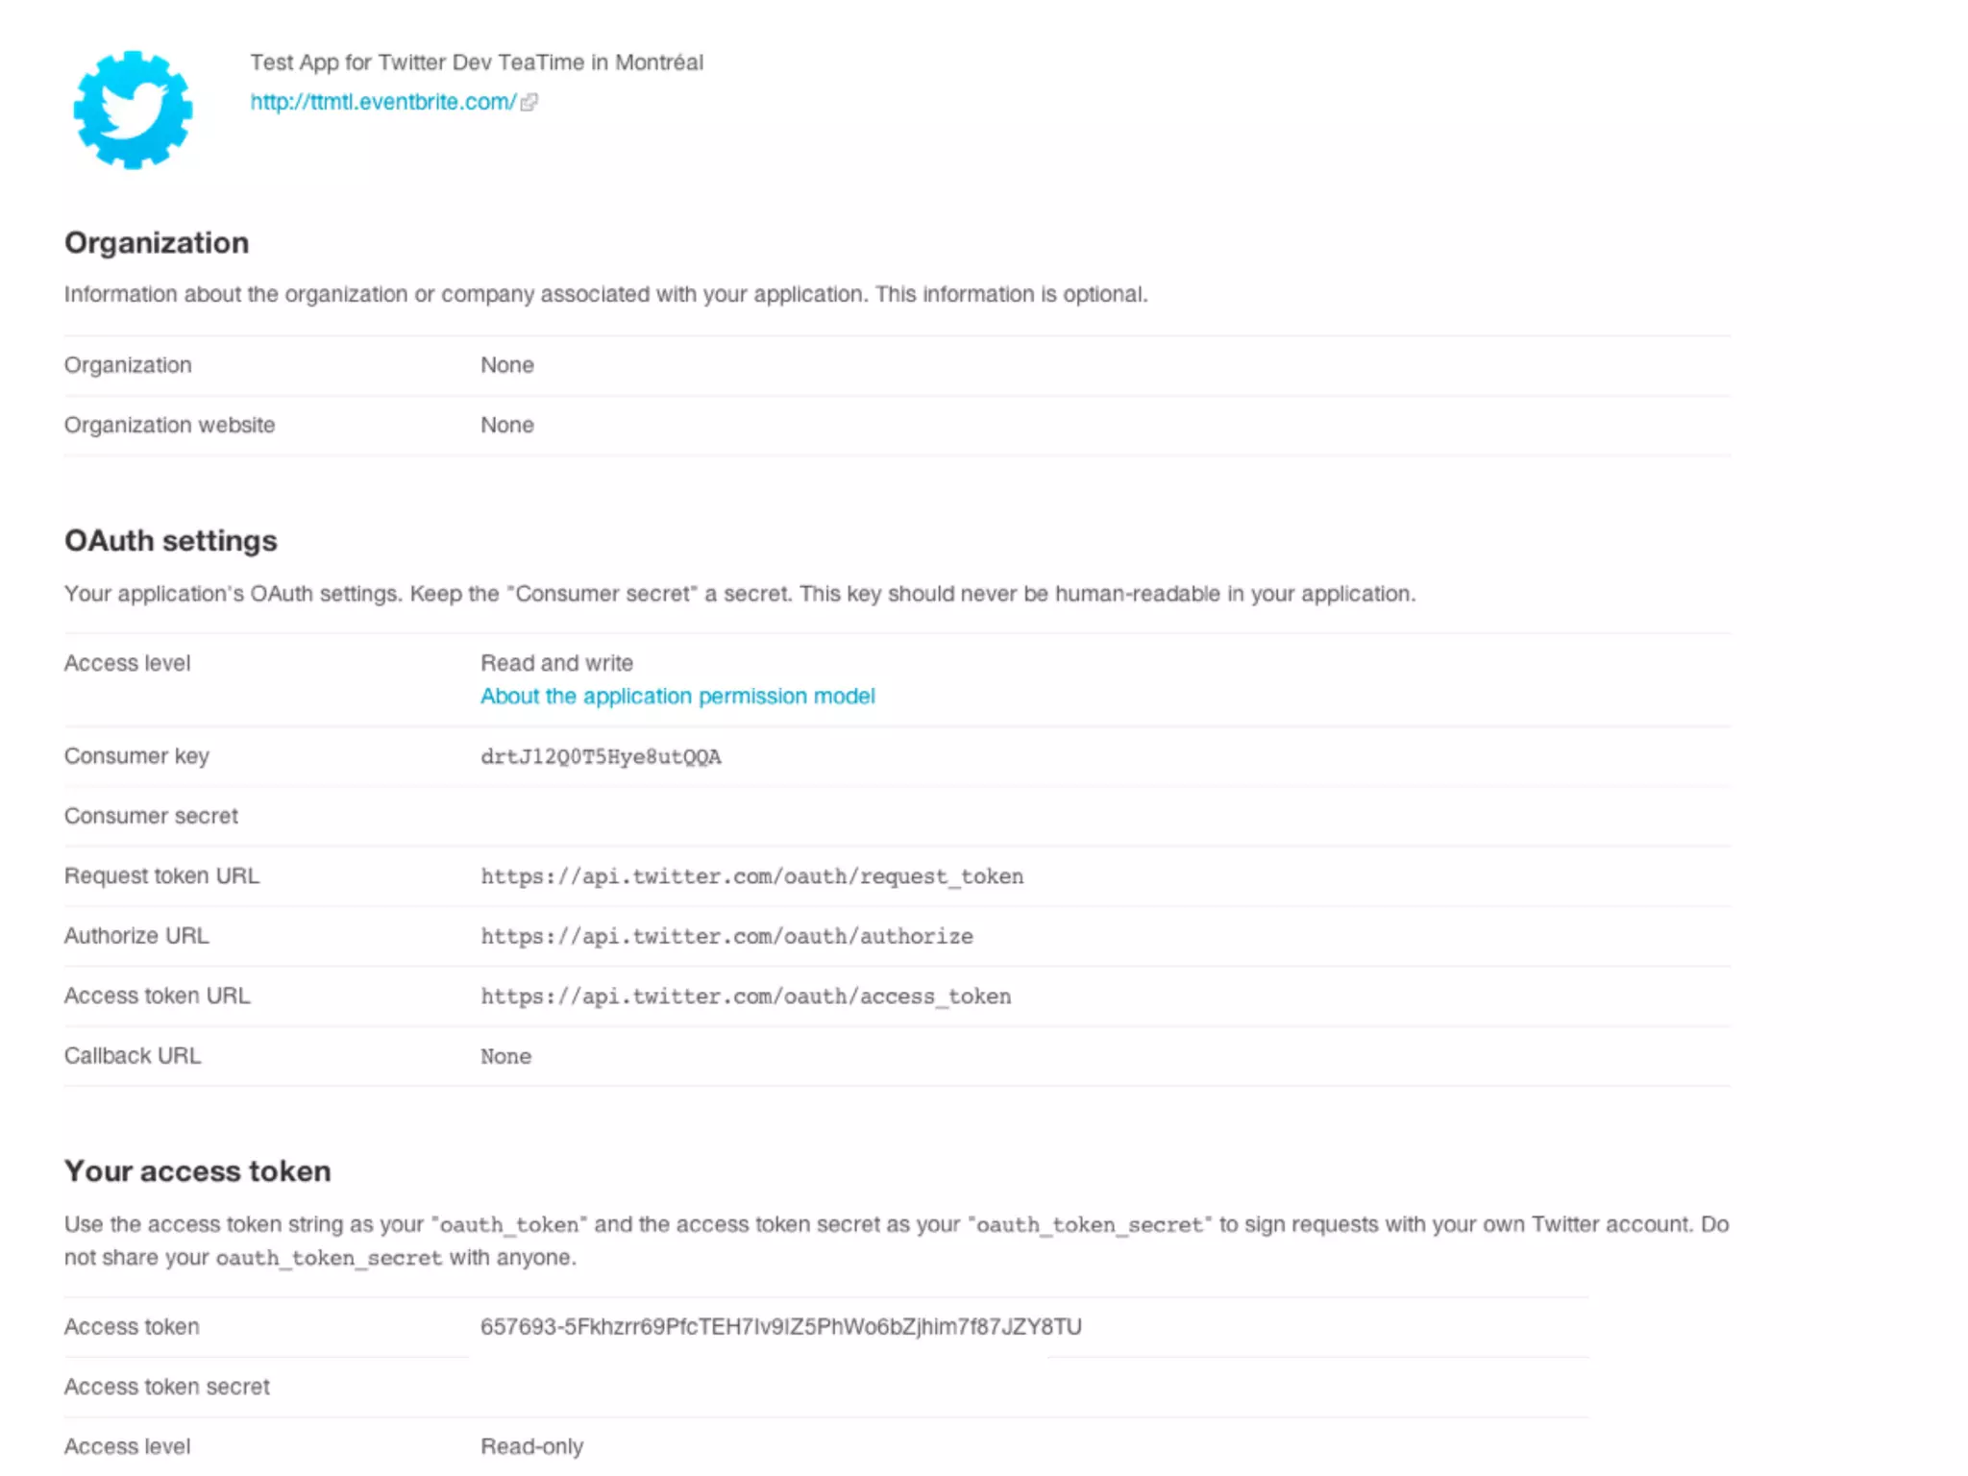Open the ttmtl.eventbrite.com link
The image size is (1968, 1476).
coord(383,102)
